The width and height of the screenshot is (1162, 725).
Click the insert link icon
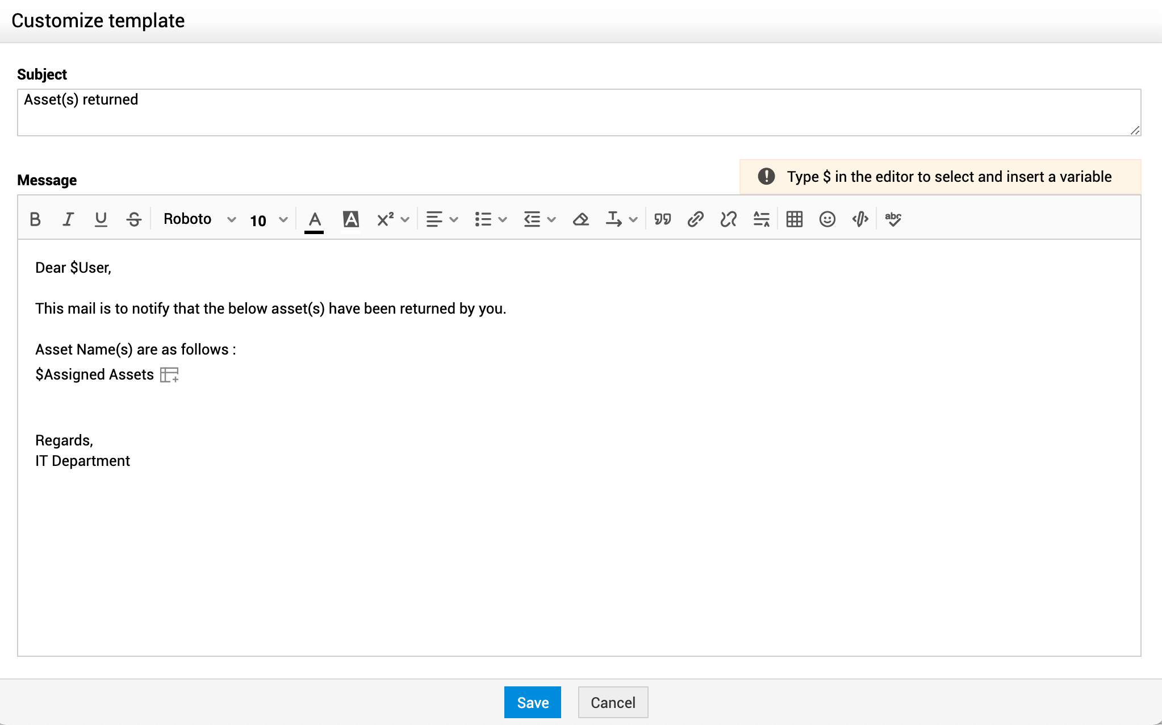[695, 219]
